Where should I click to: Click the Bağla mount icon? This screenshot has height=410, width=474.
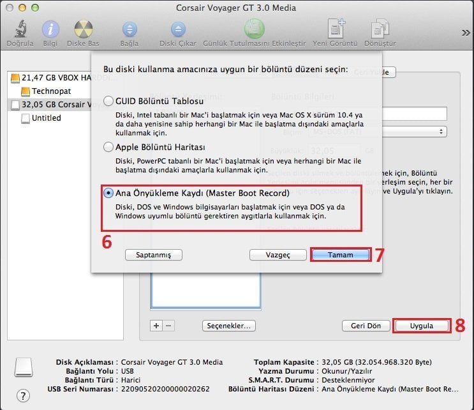coord(130,29)
